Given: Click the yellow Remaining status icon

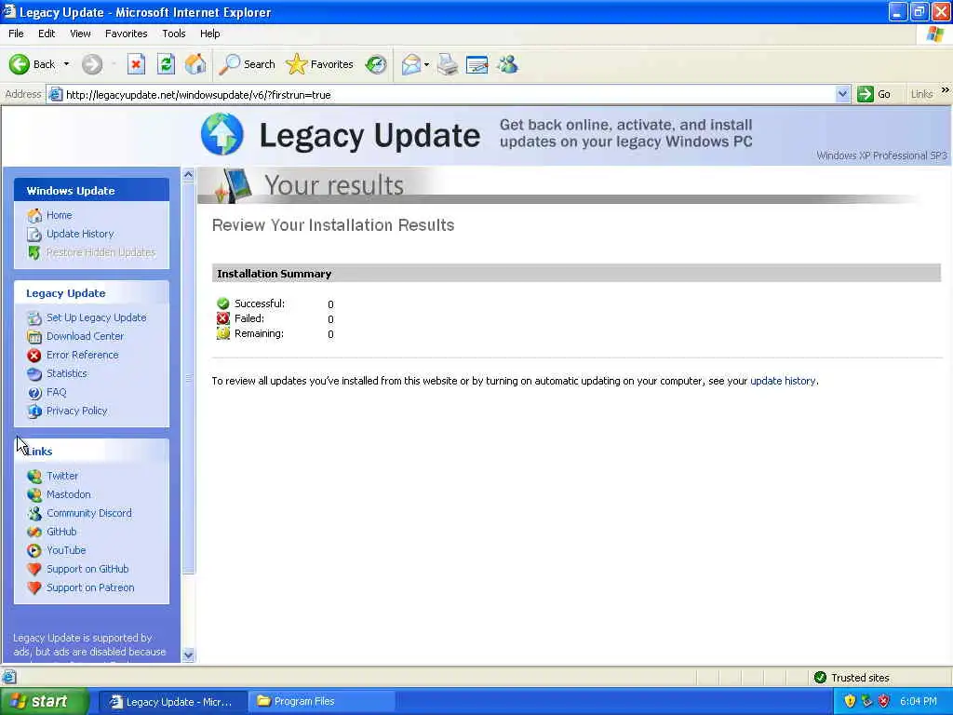Looking at the screenshot, I should point(223,333).
